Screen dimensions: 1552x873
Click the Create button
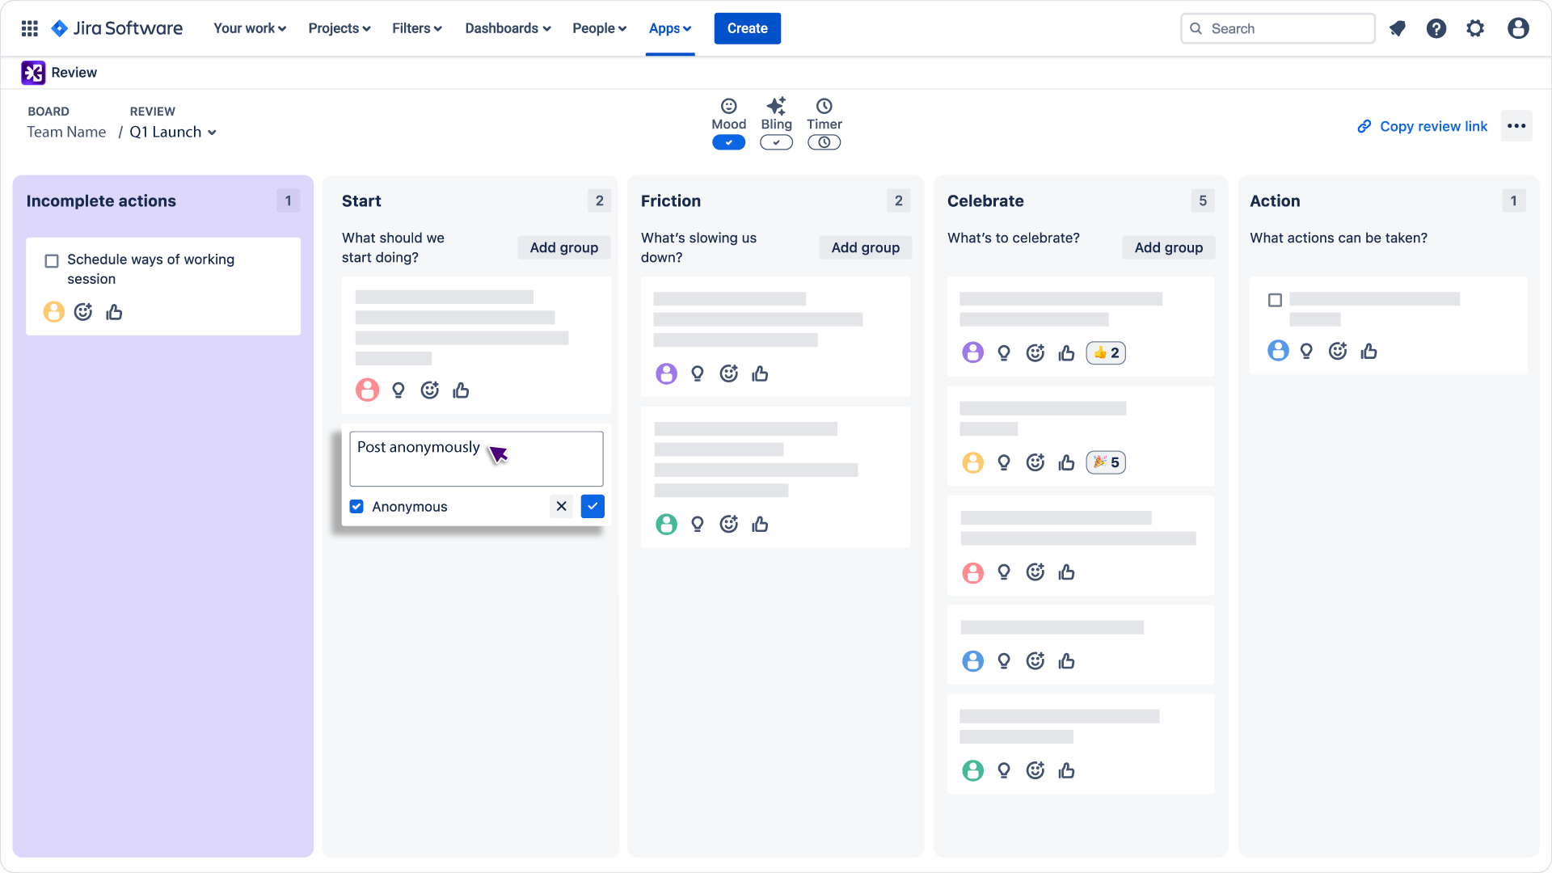click(747, 28)
